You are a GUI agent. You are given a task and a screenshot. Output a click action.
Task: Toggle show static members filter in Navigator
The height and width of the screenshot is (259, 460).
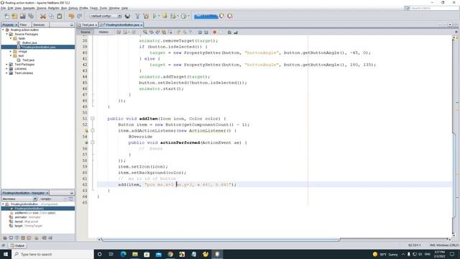click(17, 238)
